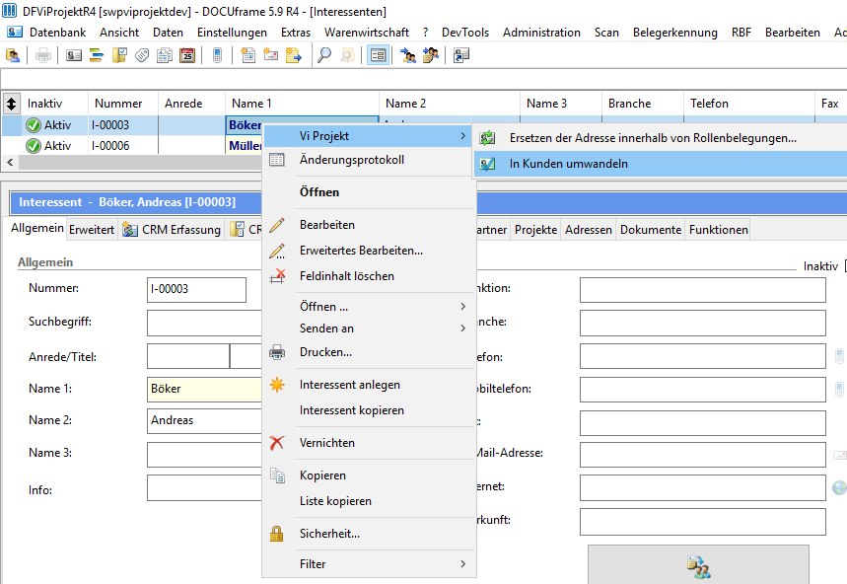
Task: Toggle the detail form view icon
Action: (x=378, y=55)
